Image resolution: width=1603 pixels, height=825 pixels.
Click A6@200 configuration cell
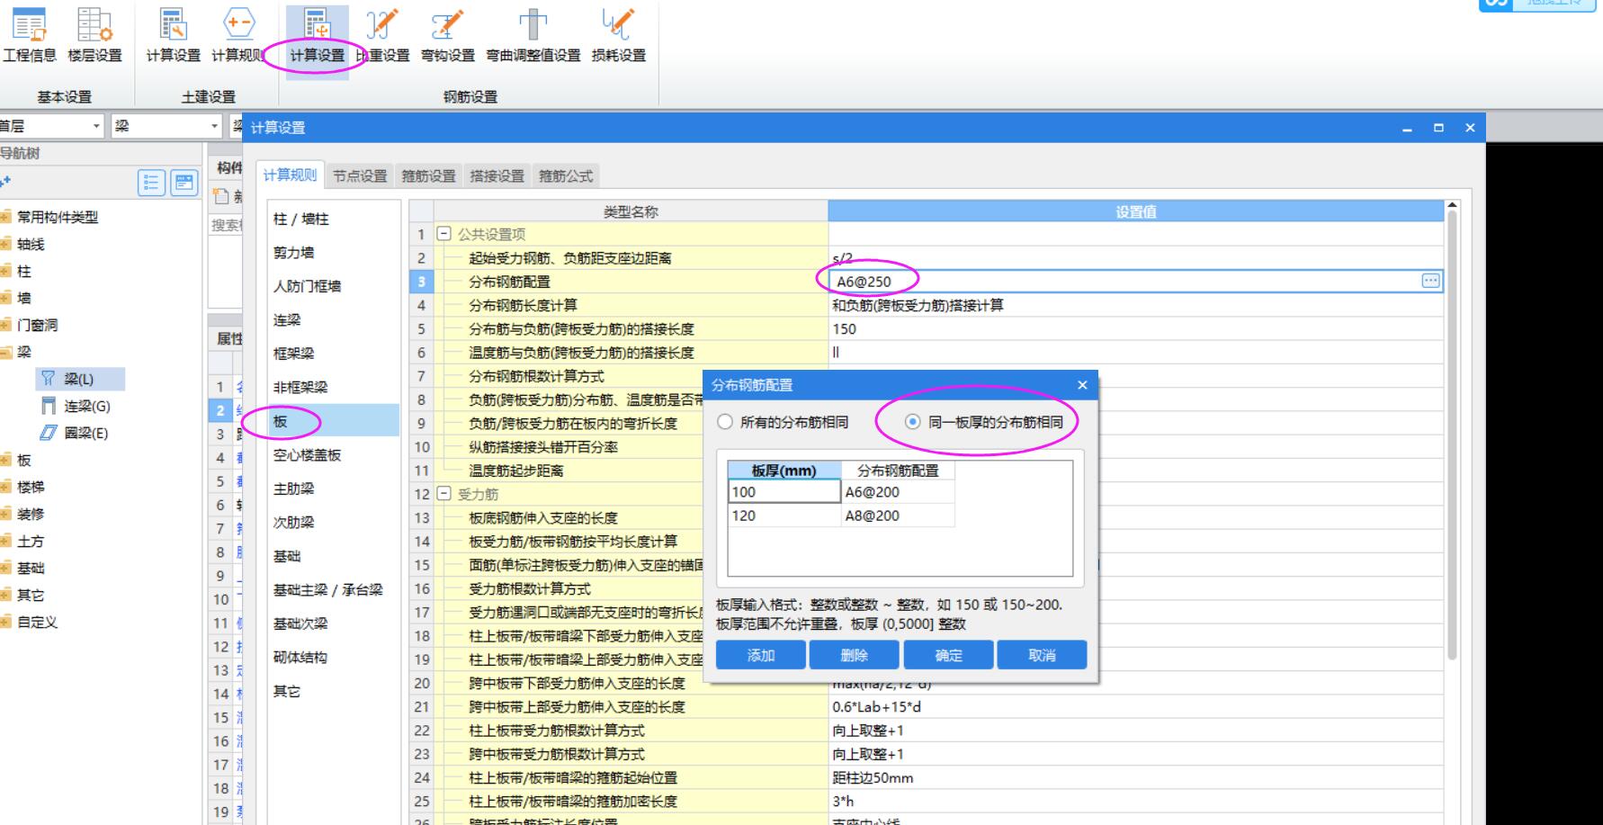point(898,492)
